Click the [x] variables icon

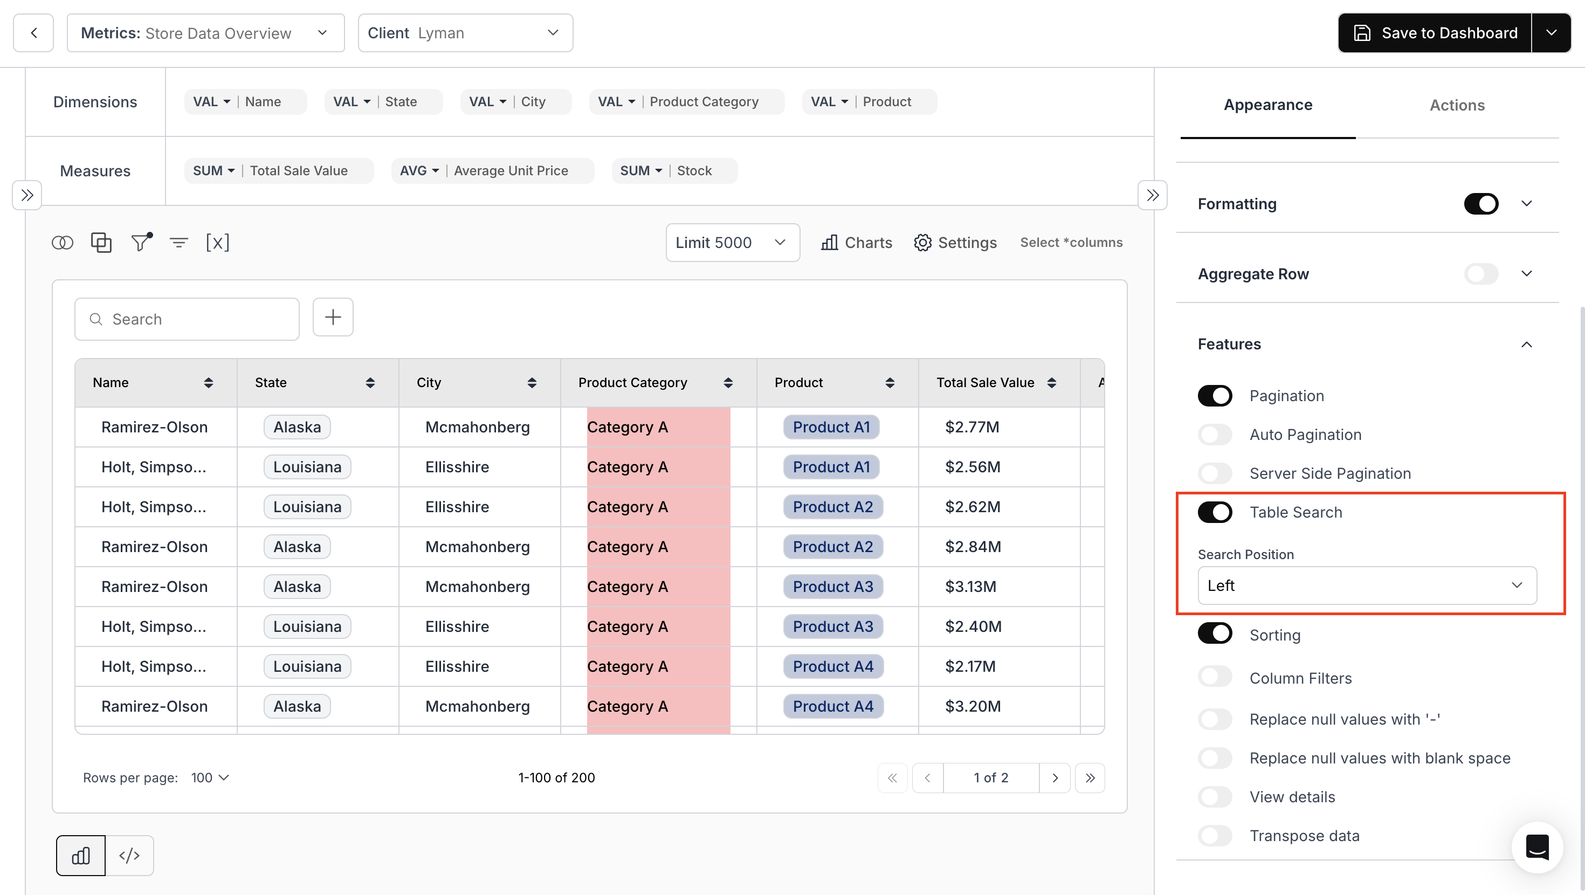coord(217,243)
